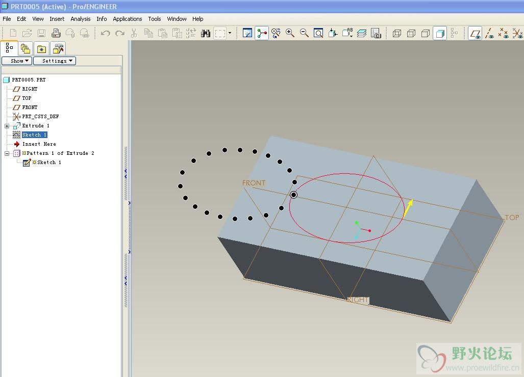Switch to Hidden Line display
The width and height of the screenshot is (524, 377).
[x=411, y=33]
